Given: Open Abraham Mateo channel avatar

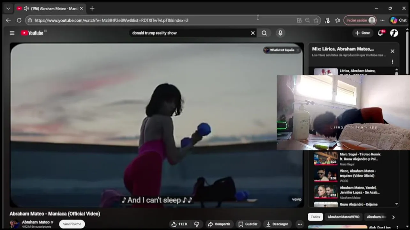Looking at the screenshot, I should pos(14,224).
